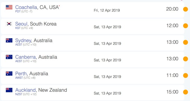Image resolution: width=190 pixels, height=101 pixels.
Task: Click the PDT time zone abbreviation
Action: click(x=18, y=11)
